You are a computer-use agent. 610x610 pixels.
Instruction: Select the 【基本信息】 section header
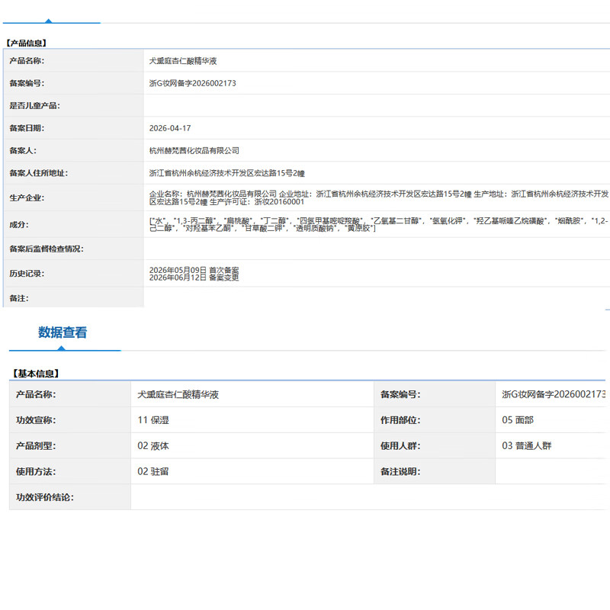(36, 374)
